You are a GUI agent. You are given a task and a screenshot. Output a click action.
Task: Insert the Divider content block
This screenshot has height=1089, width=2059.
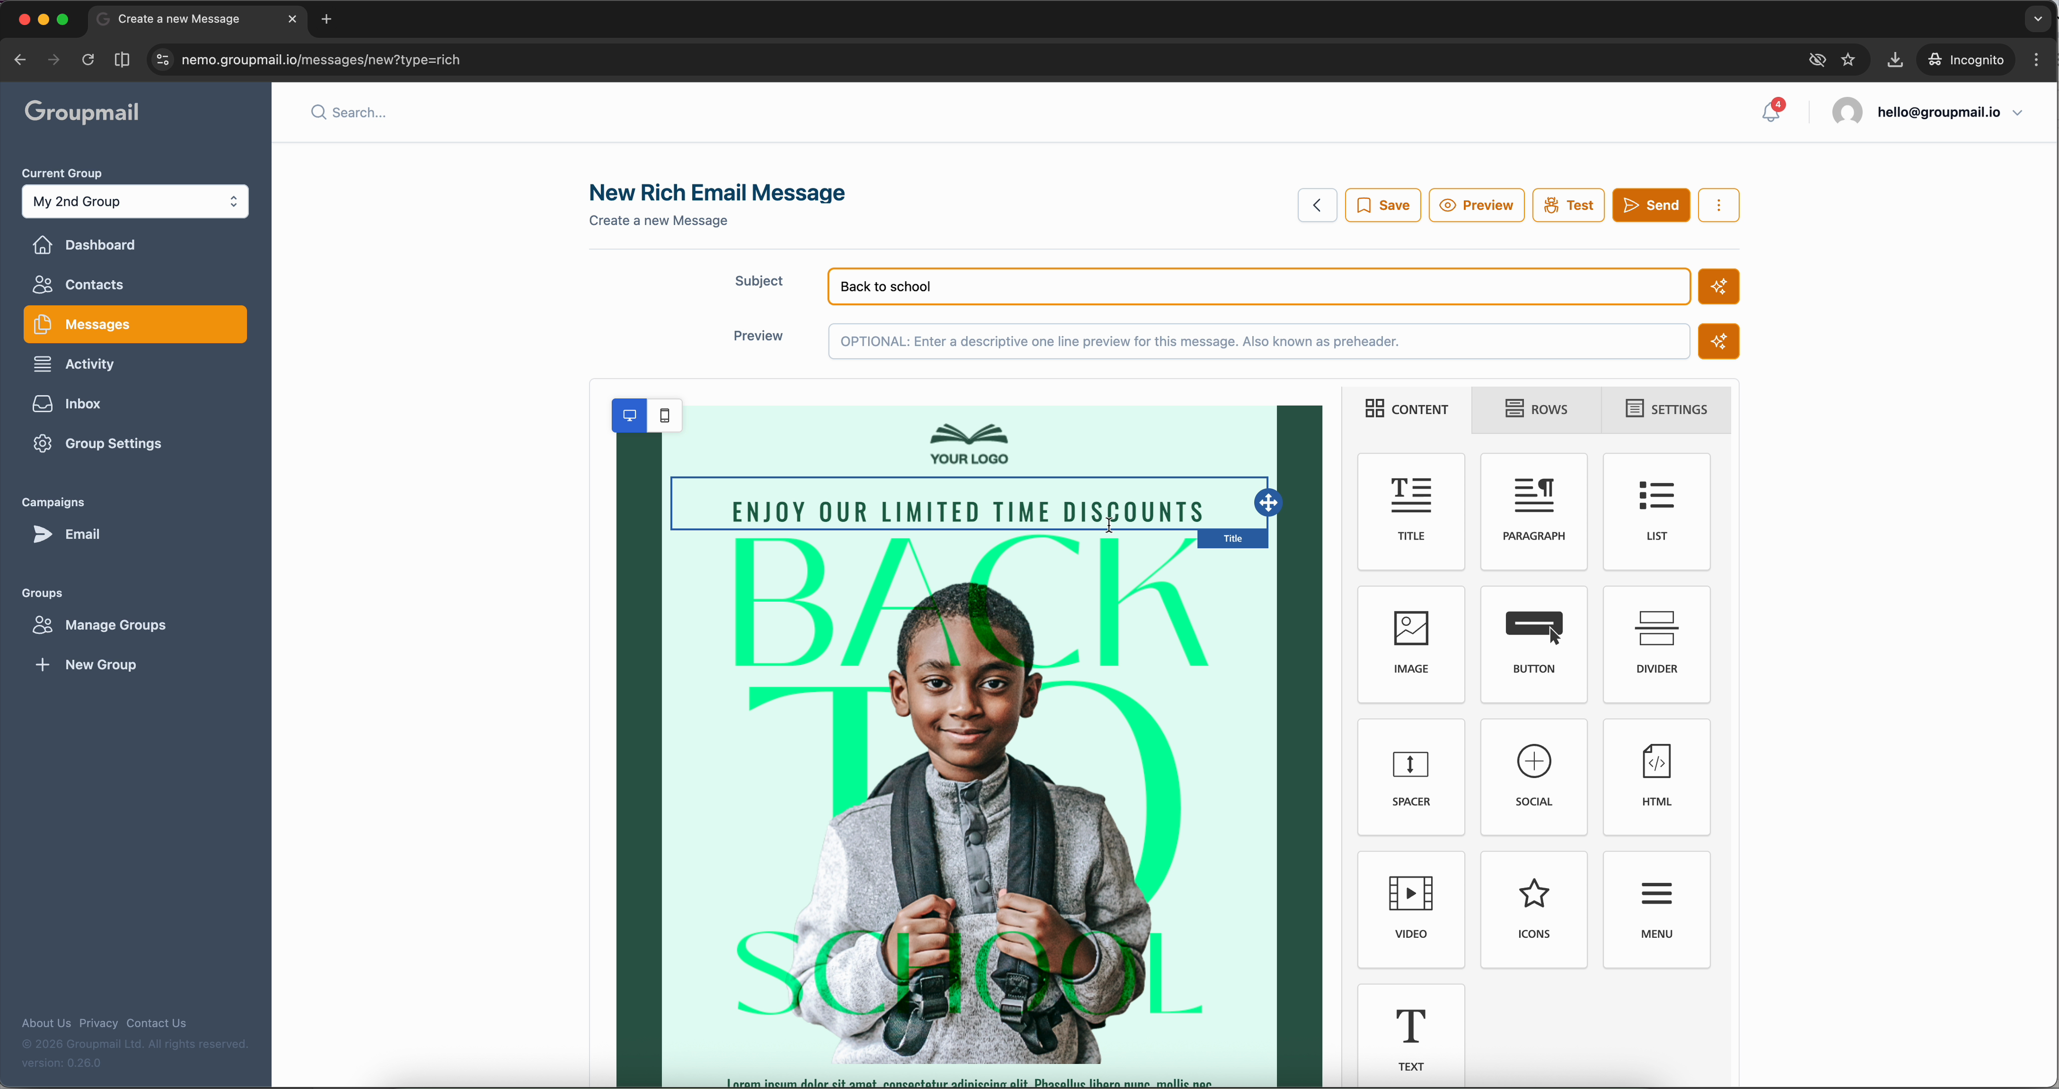tap(1655, 643)
